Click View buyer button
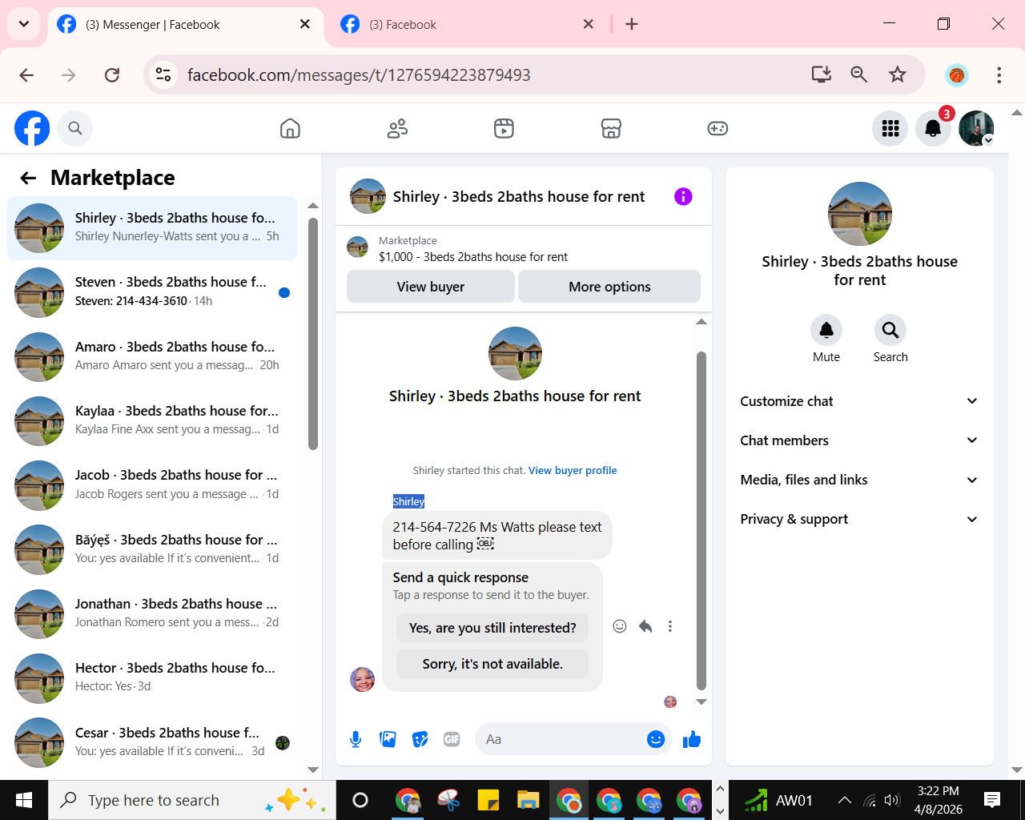This screenshot has height=820, width=1025. coord(431,287)
